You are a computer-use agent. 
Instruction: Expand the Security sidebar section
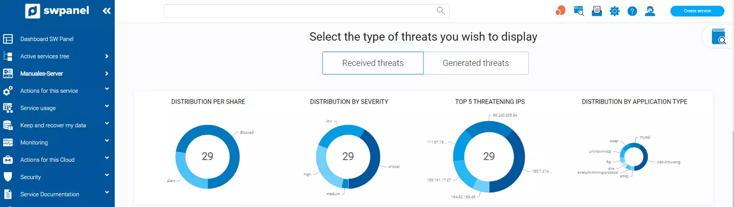pyautogui.click(x=106, y=175)
